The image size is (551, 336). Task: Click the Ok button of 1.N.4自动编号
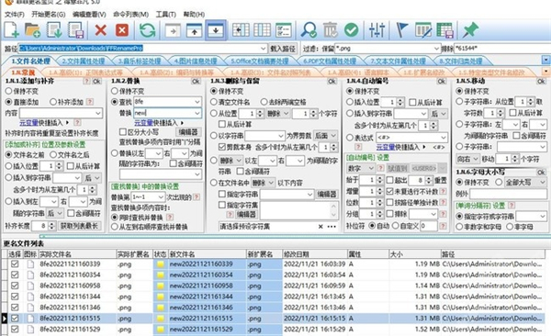click(442, 81)
